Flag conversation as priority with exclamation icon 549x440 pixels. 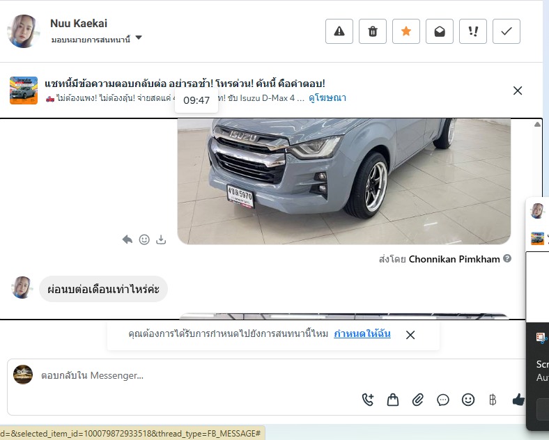472,31
